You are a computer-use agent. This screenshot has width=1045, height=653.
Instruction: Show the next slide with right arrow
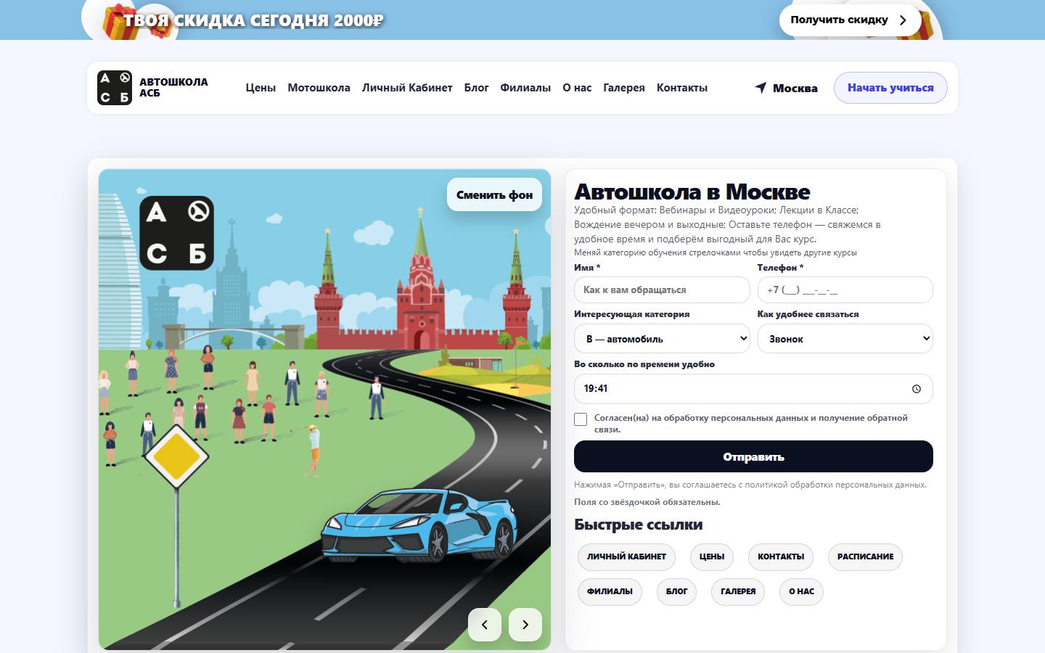pyautogui.click(x=525, y=625)
